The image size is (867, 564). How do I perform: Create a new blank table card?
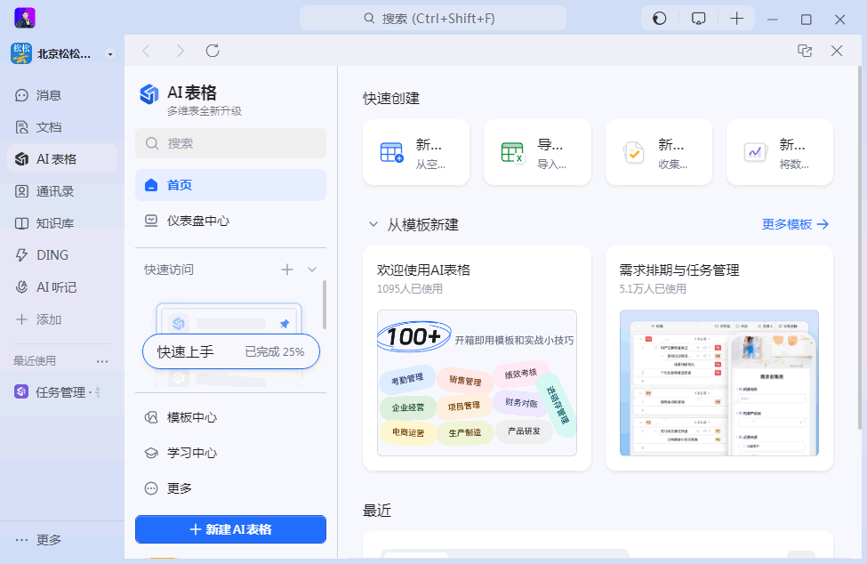click(416, 153)
